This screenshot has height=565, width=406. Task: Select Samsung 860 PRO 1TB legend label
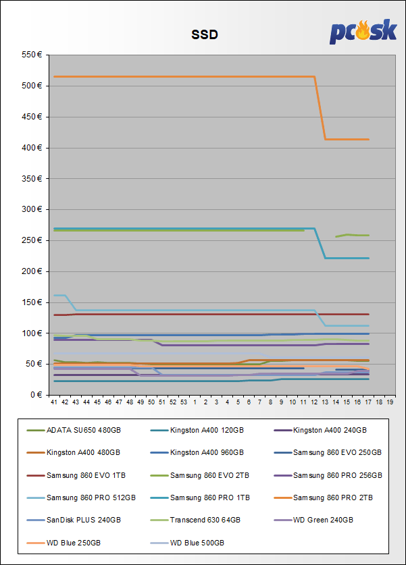pos(210,498)
